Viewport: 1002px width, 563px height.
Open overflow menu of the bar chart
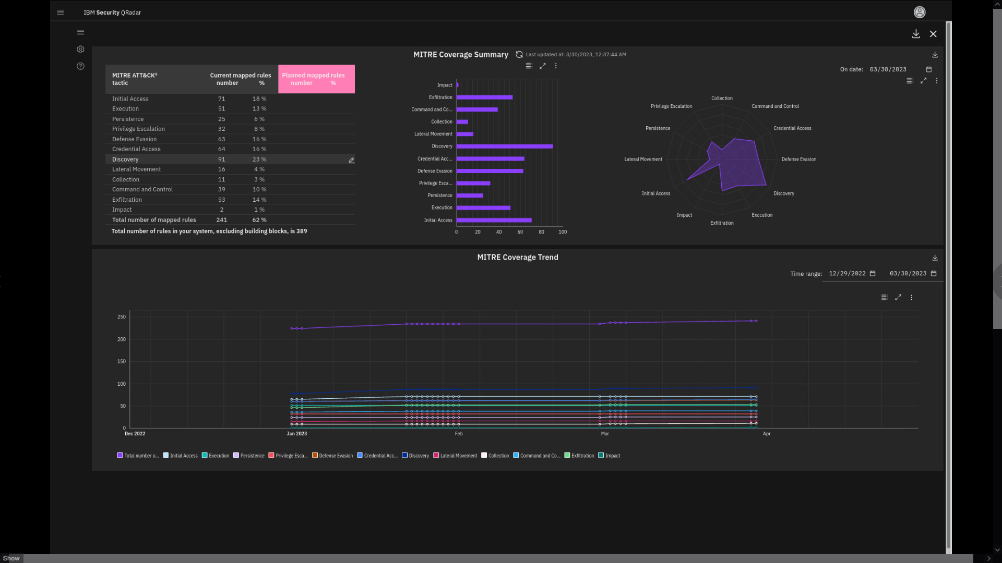(x=556, y=66)
